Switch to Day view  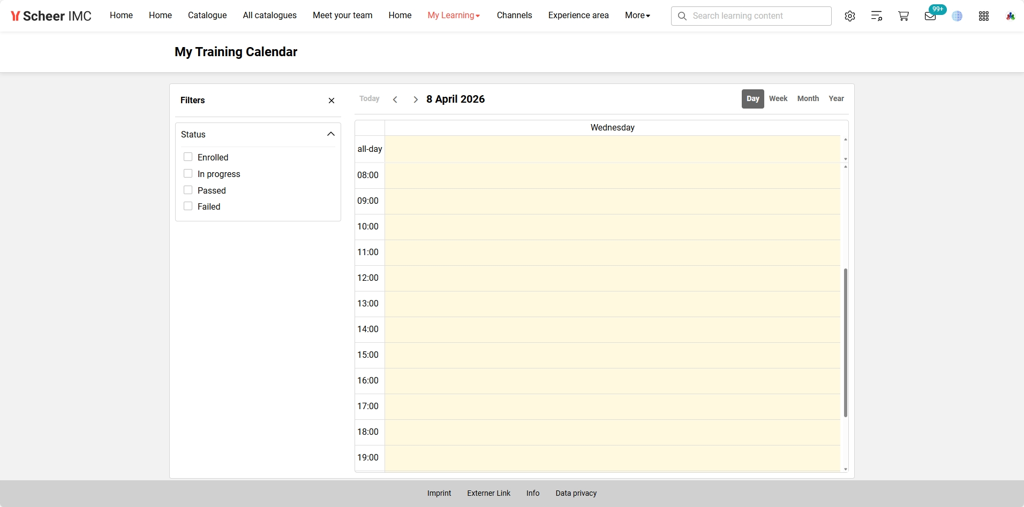pyautogui.click(x=753, y=99)
